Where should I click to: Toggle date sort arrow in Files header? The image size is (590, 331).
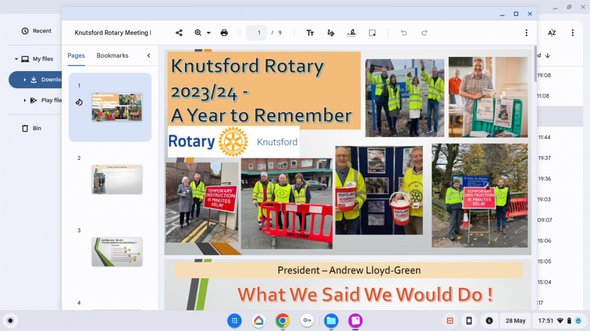pos(548,55)
